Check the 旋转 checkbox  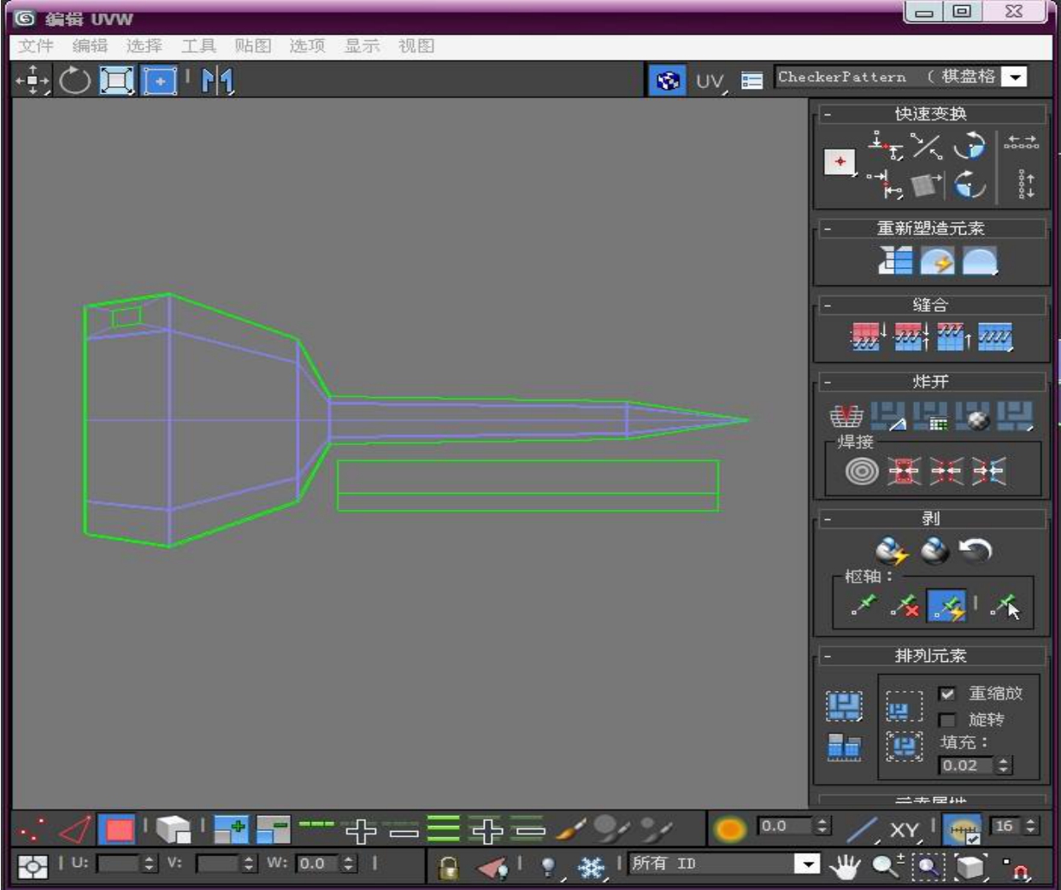point(946,720)
